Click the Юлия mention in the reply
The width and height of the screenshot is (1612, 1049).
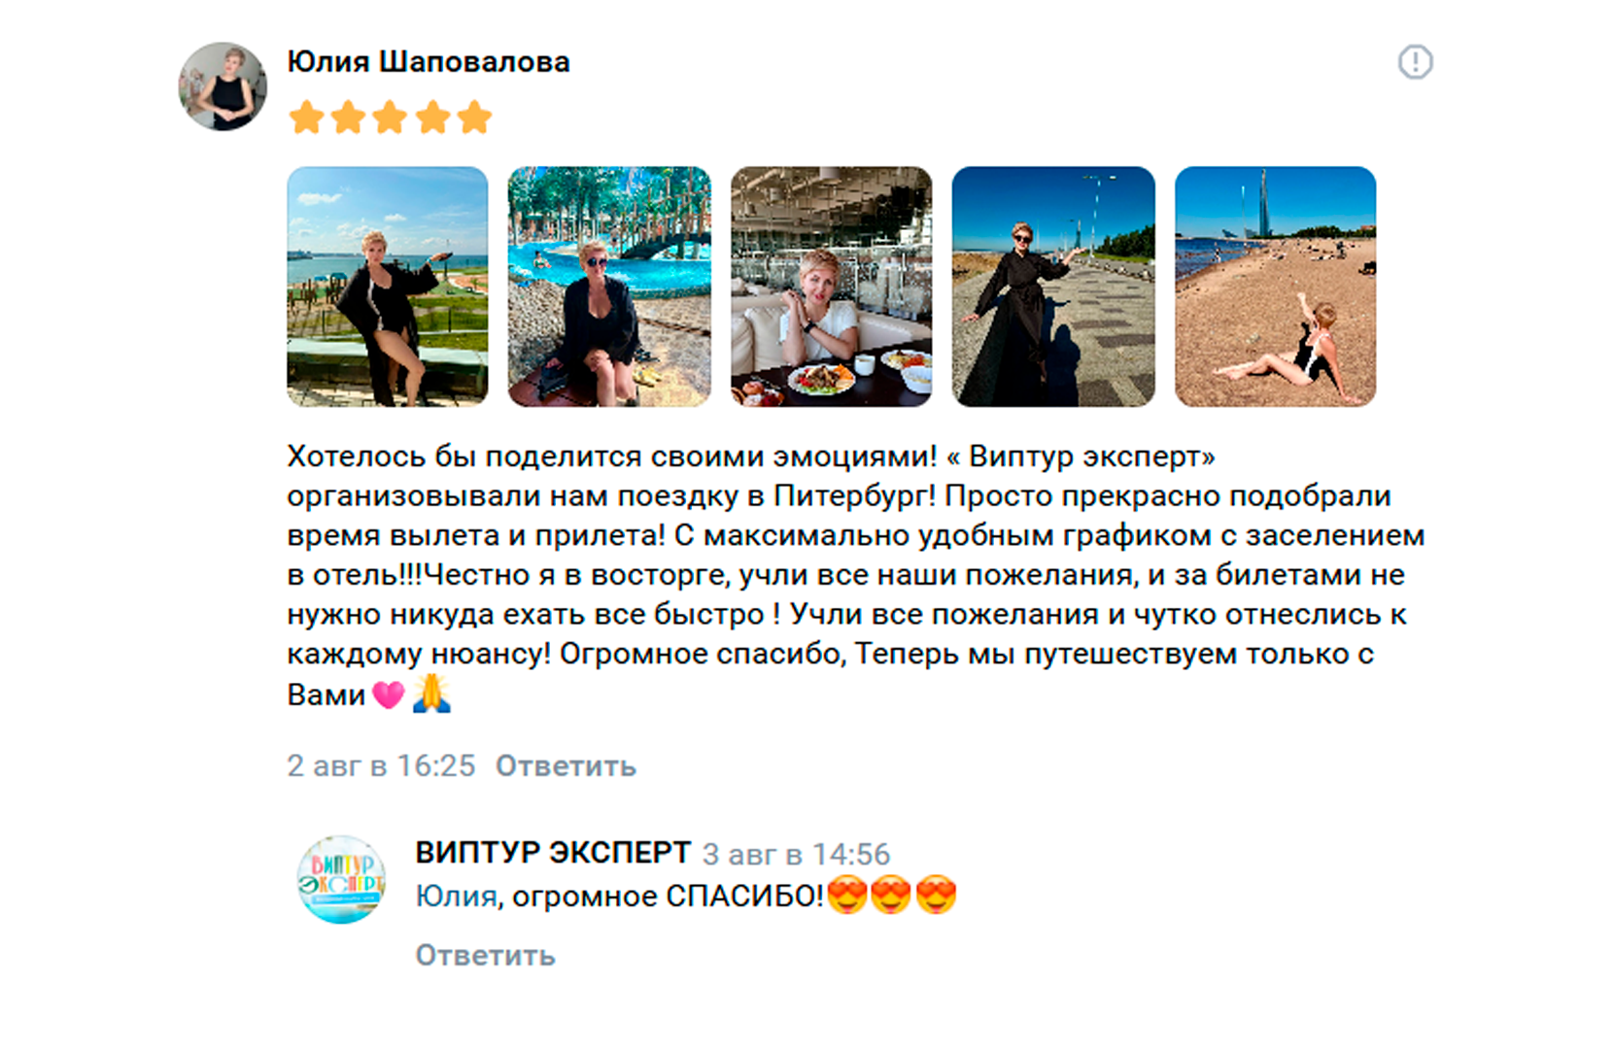457,897
